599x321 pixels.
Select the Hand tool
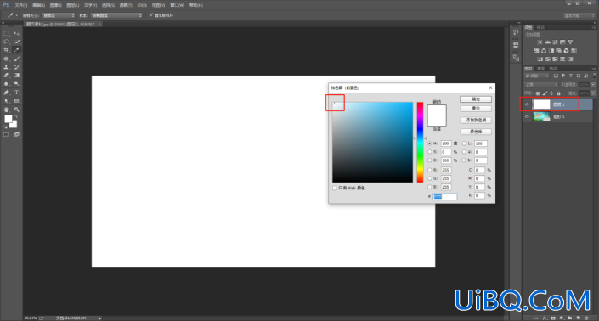pyautogui.click(x=7, y=110)
